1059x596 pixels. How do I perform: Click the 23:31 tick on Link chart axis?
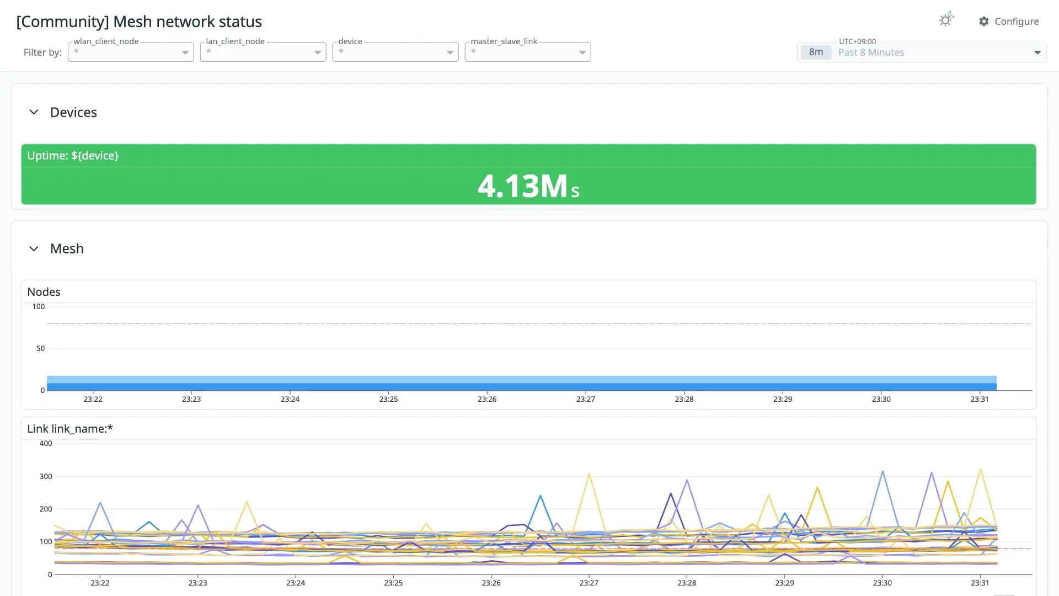(980, 583)
